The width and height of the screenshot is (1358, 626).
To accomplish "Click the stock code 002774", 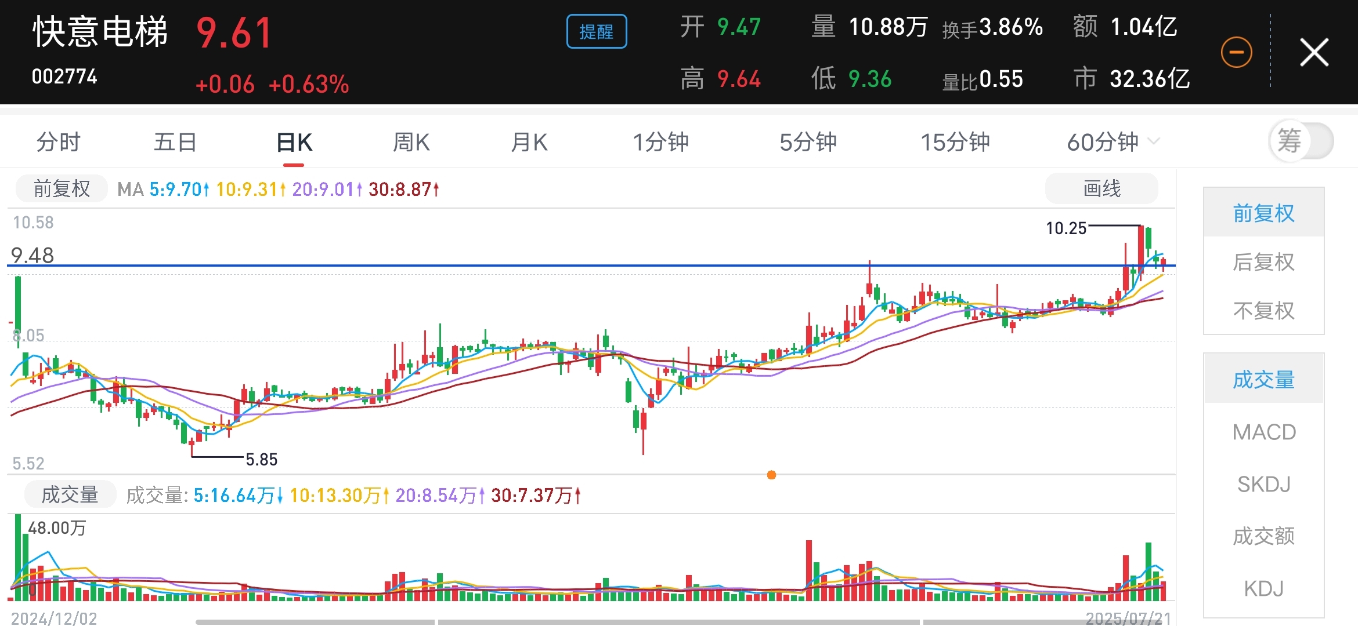I will (x=64, y=77).
